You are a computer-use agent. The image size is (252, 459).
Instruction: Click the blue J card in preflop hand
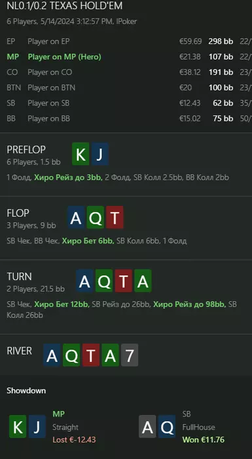(100, 154)
